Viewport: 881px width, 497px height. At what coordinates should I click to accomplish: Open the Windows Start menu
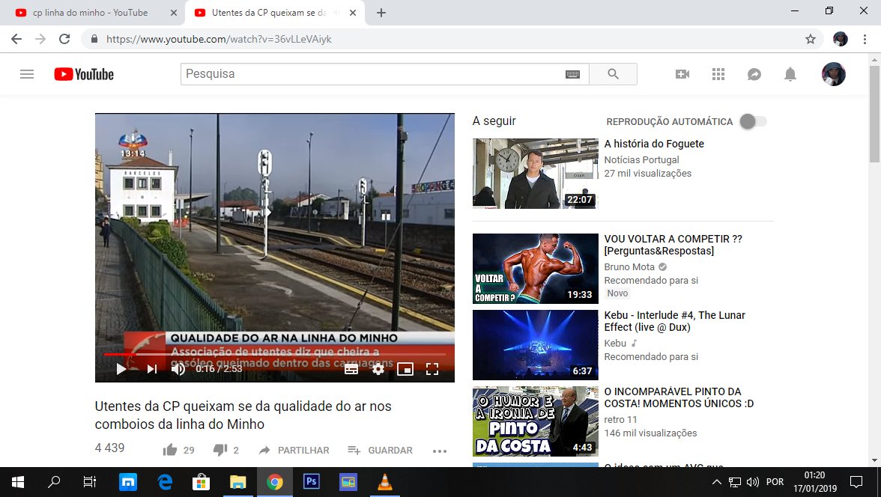[x=17, y=482]
